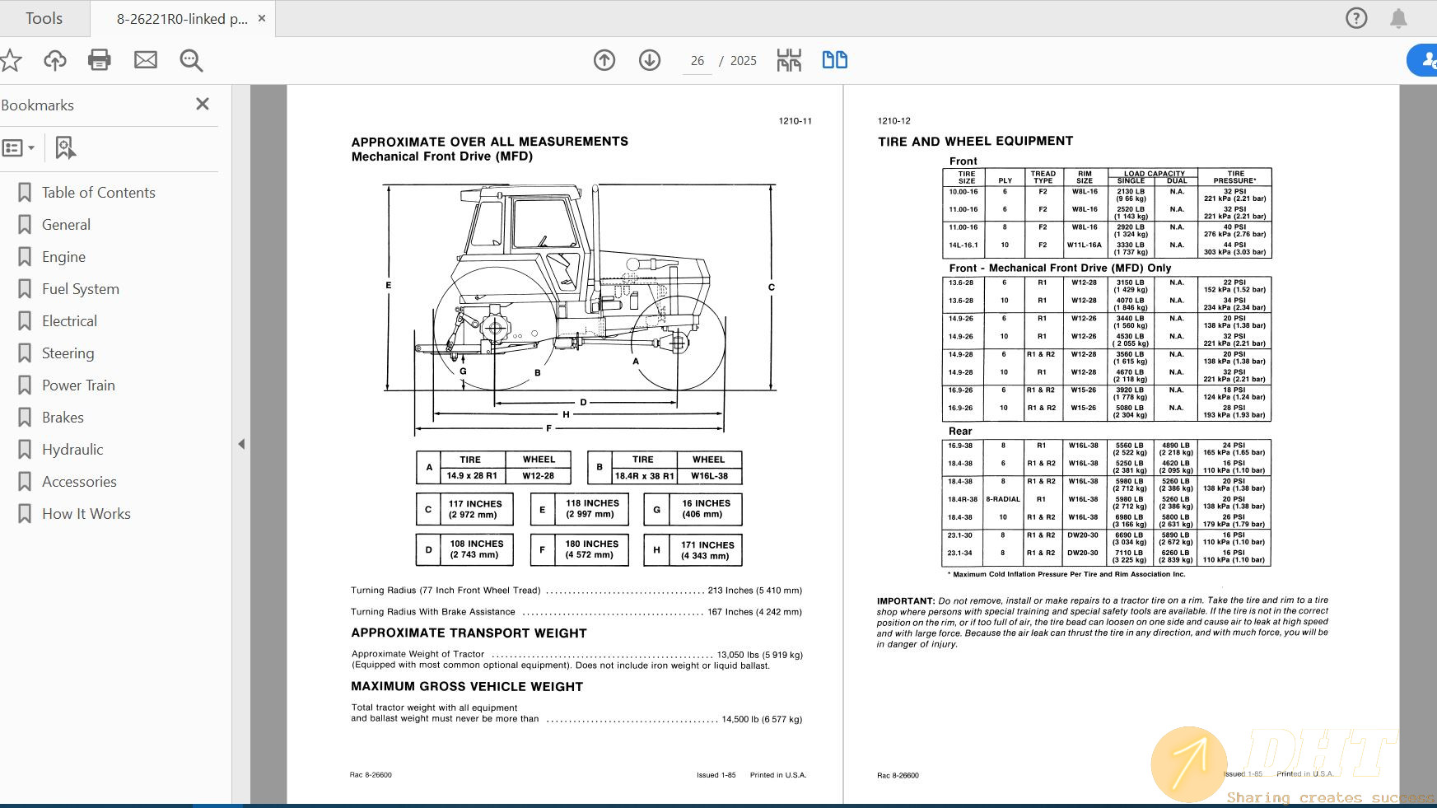Viewport: 1437px width, 808px height.
Task: Open the bookmark options dropdown arrow
Action: coord(31,148)
